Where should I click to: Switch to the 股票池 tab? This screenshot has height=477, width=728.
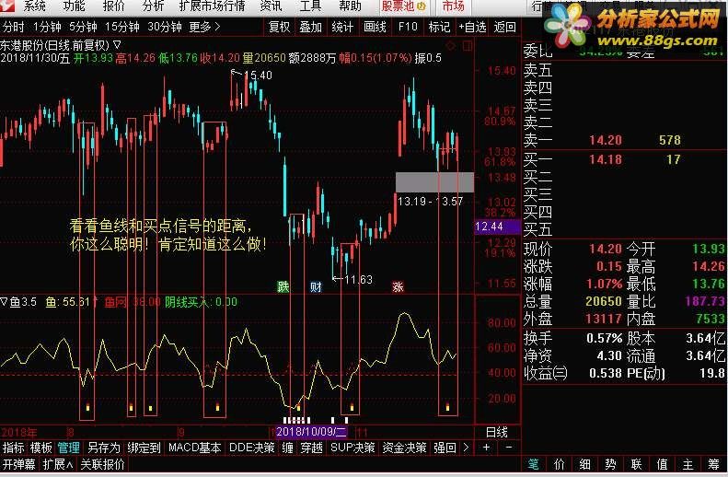click(403, 6)
